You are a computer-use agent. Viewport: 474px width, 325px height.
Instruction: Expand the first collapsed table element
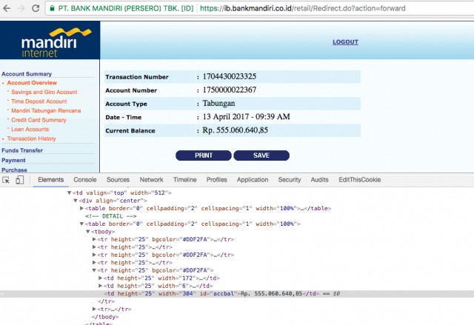[x=81, y=208]
